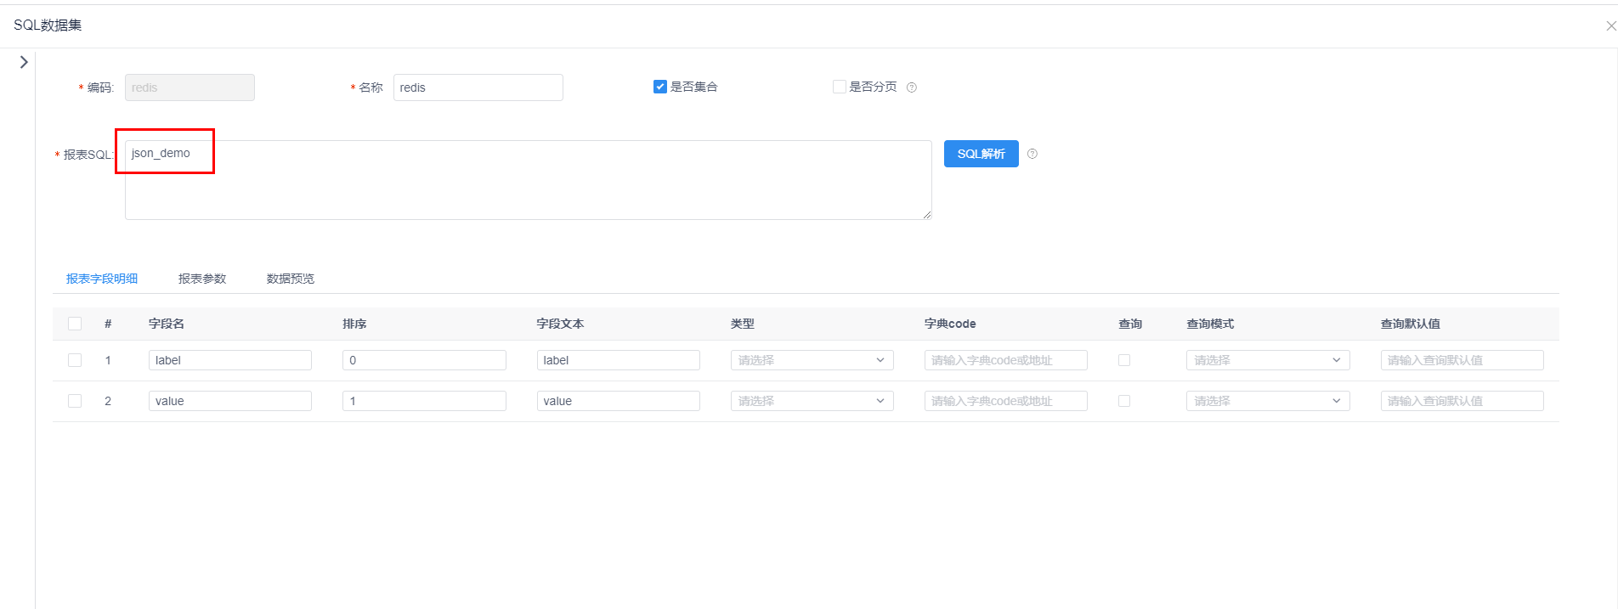
Task: Grab the textarea resize handle corner
Action: 927,215
